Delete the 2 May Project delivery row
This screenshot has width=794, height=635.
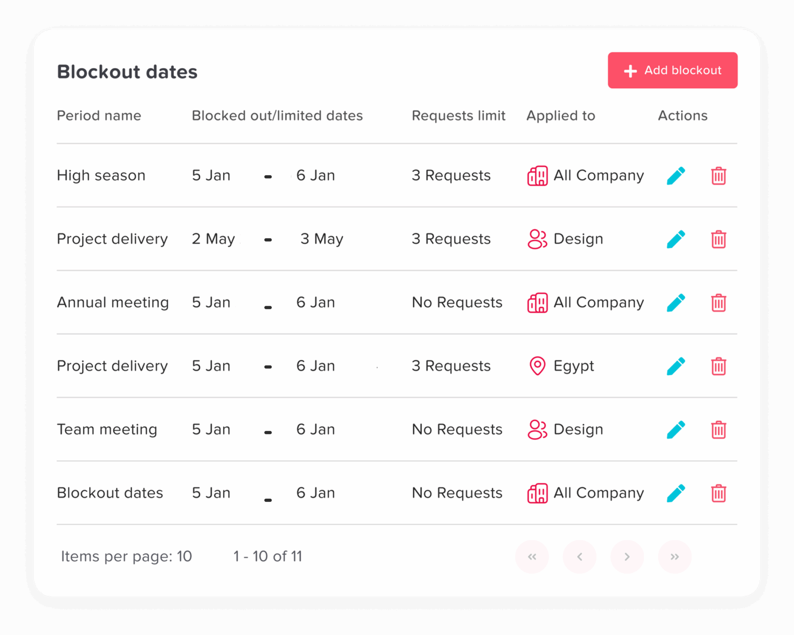[x=718, y=239]
